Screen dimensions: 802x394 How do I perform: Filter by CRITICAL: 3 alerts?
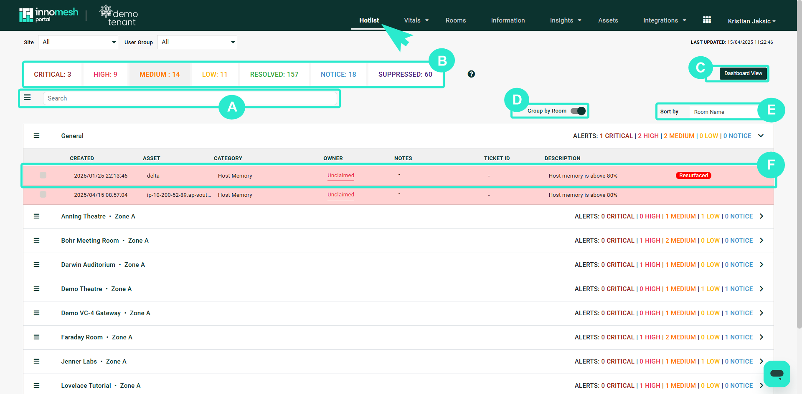[x=53, y=74]
